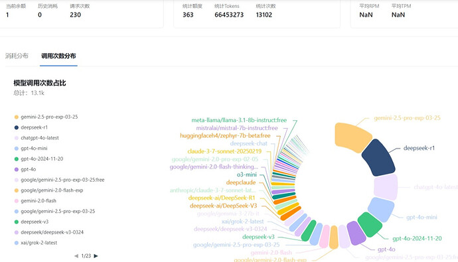458x262 pixels.
Task: Click the o3-mini chart label
Action: tap(246, 174)
